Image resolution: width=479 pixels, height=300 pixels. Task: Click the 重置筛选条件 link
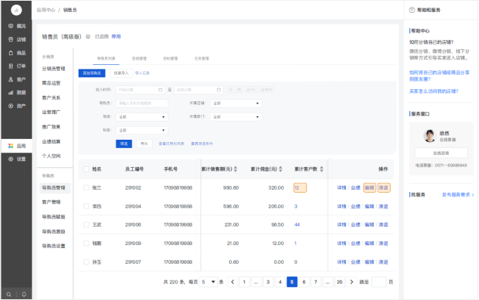click(x=202, y=144)
